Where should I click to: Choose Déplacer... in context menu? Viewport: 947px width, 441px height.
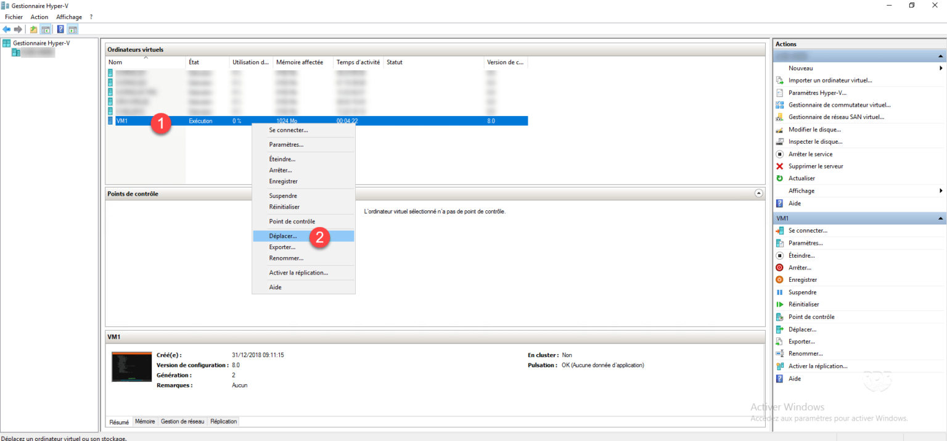pyautogui.click(x=303, y=236)
